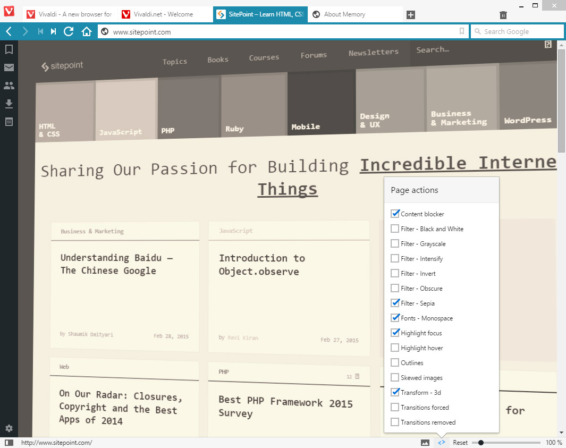Go to the Home page
The width and height of the screenshot is (566, 448).
pyautogui.click(x=87, y=32)
